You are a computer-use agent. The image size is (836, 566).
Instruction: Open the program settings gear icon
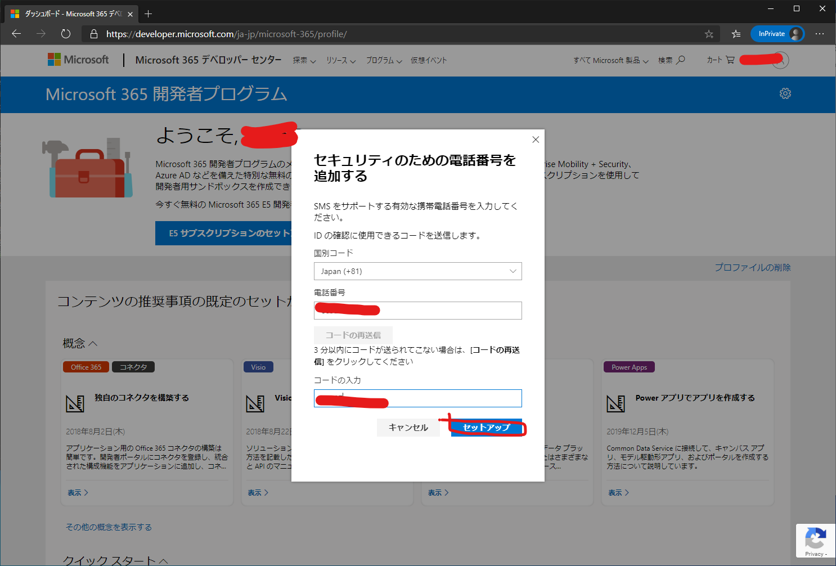(x=785, y=93)
